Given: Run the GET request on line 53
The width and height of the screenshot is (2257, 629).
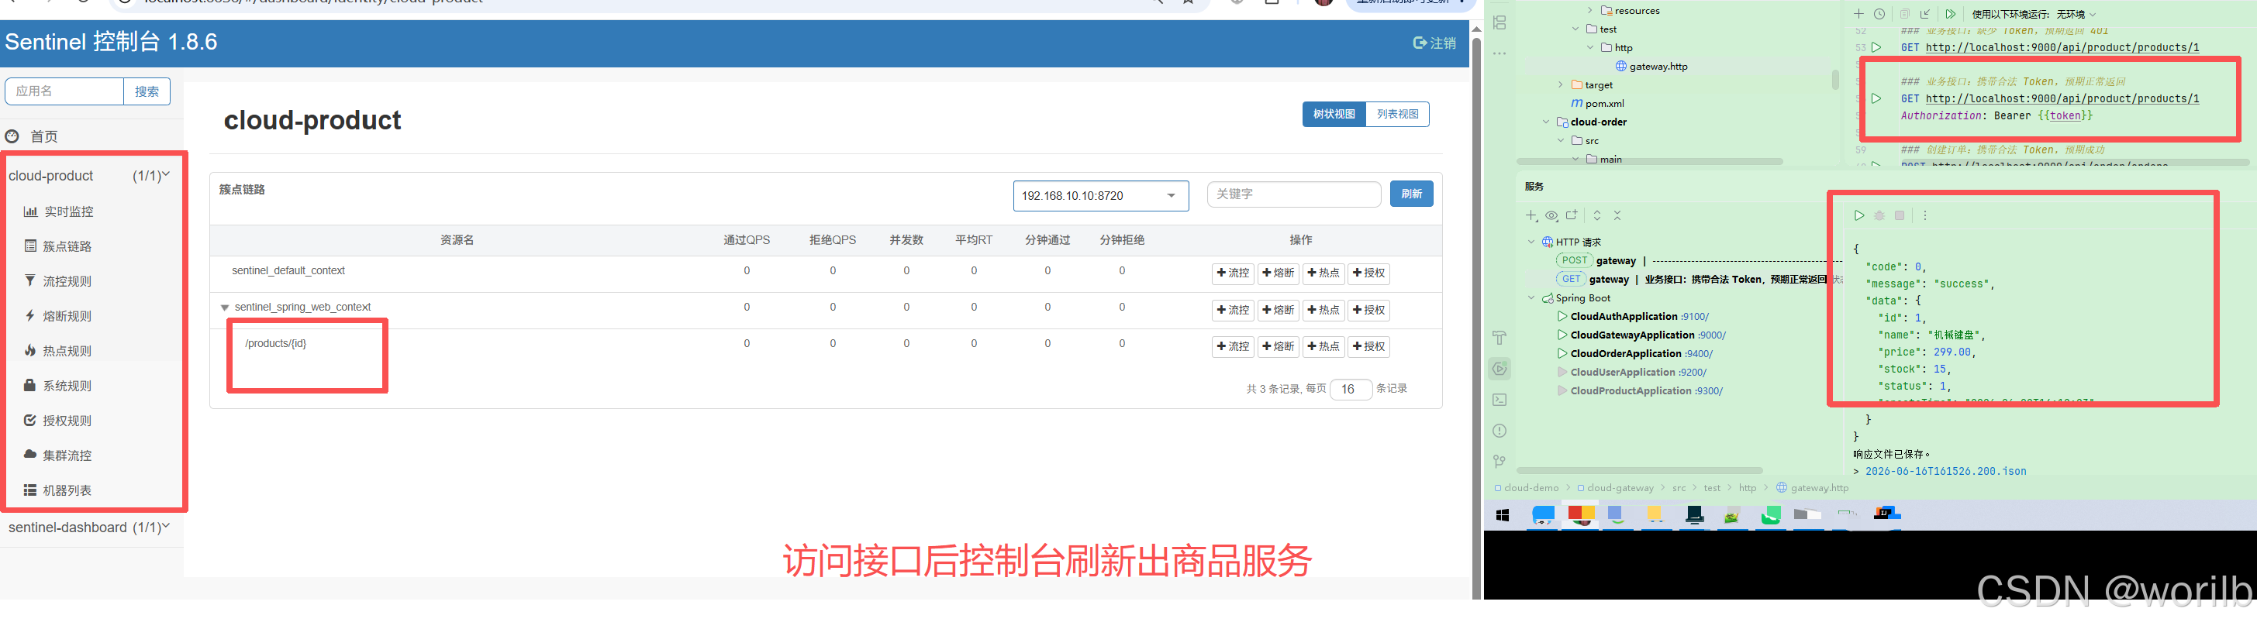Looking at the screenshot, I should click(x=1876, y=47).
